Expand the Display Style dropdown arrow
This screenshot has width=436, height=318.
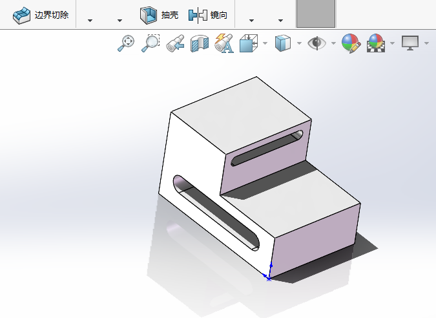click(299, 44)
